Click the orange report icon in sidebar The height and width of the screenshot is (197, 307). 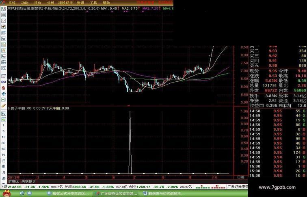(x=4, y=51)
